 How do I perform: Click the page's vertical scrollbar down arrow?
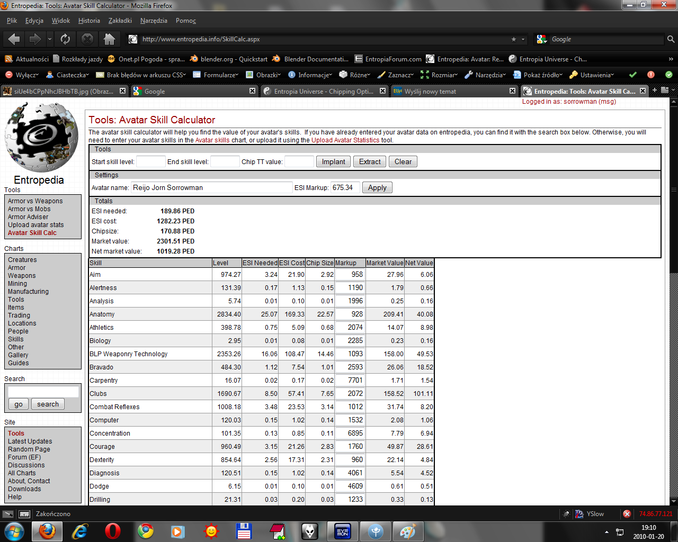point(673,501)
